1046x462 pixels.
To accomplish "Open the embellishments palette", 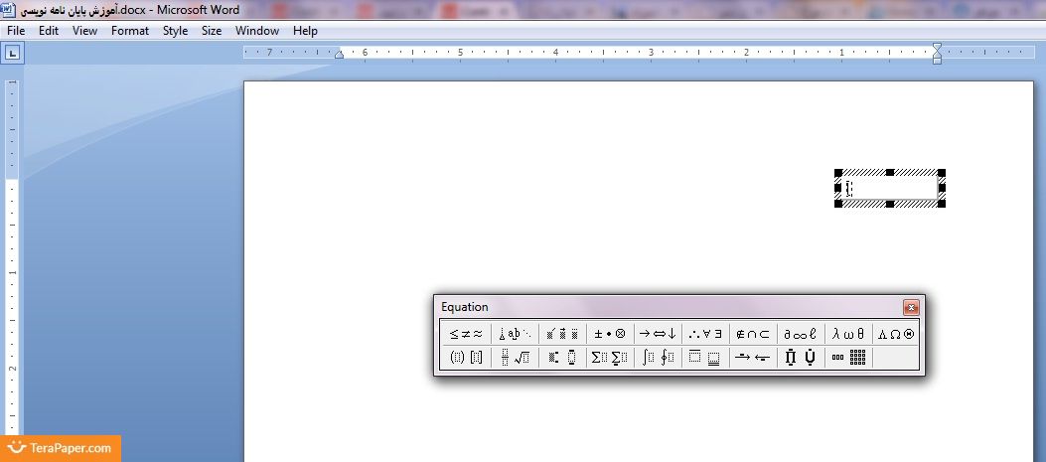I will click(x=562, y=334).
